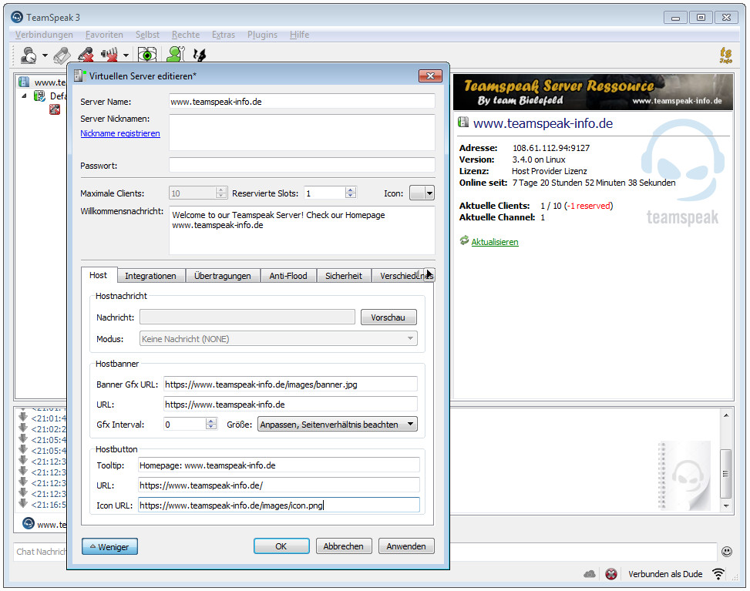Viewport: 750px width, 591px height.
Task: Click inside the Reservierte Slots number field
Action: point(325,193)
